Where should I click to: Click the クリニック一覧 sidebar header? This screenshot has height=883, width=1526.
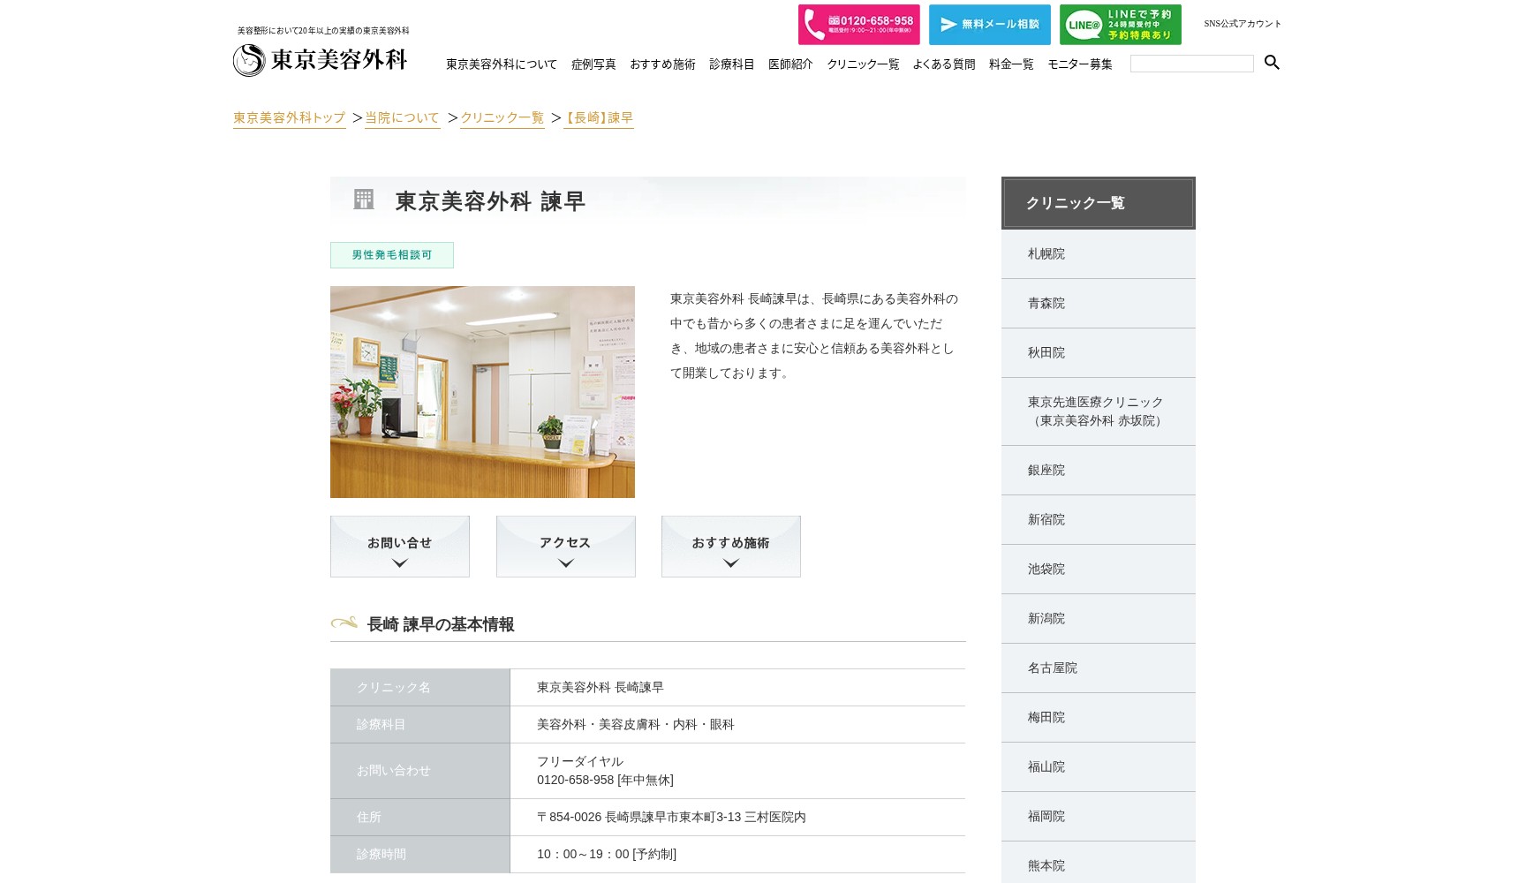pos(1099,203)
